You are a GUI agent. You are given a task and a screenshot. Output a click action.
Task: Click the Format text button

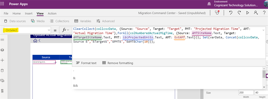coord(86,63)
